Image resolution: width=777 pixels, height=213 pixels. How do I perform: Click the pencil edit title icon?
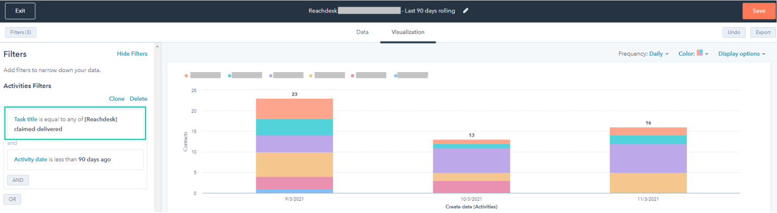point(466,11)
